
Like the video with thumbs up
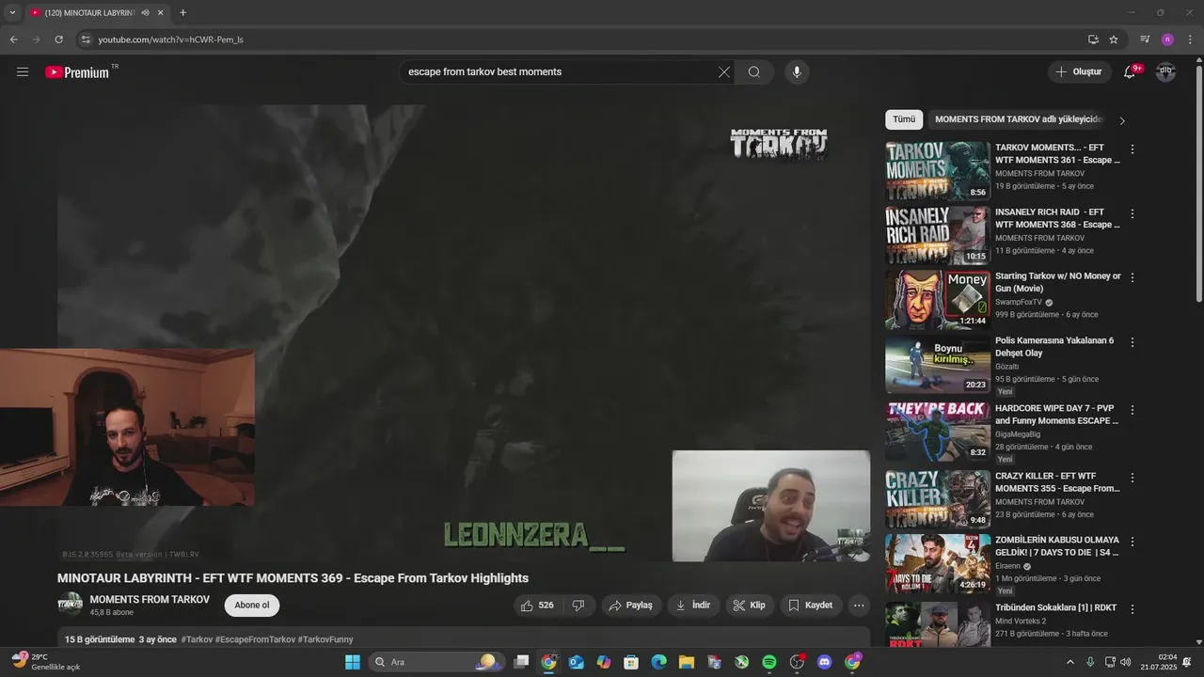click(539, 606)
